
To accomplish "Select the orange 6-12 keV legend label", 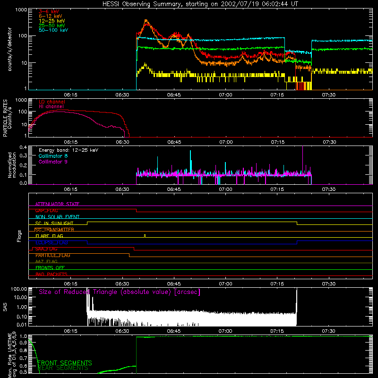I will [x=51, y=16].
